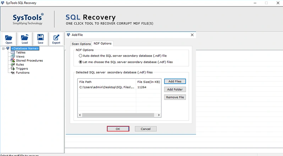Click the Functions tree icon
Viewport: 283px width, 156px height.
pos(13,73)
